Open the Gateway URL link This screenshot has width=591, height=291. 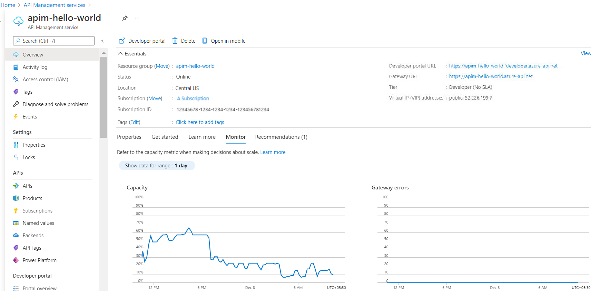point(491,76)
